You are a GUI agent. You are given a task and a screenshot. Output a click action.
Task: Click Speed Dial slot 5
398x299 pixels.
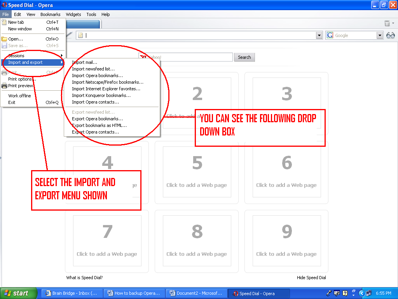pos(197,172)
